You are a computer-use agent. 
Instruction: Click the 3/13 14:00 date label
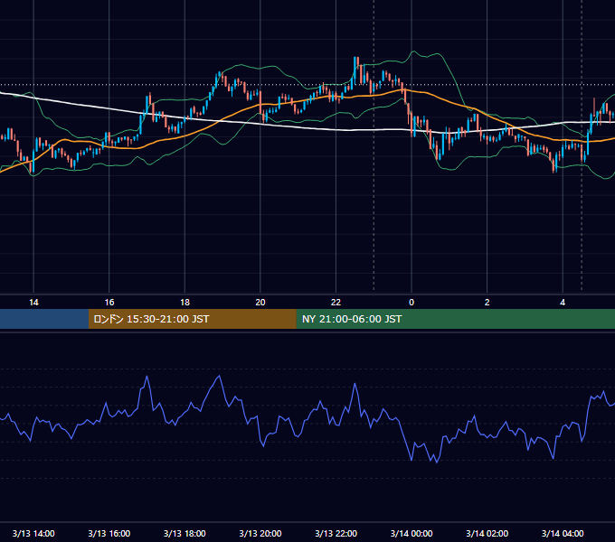(33, 533)
